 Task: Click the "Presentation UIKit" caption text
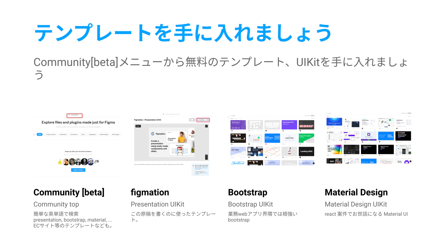(157, 204)
